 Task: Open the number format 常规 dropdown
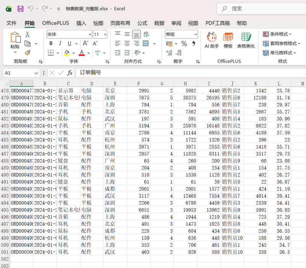(x=195, y=34)
